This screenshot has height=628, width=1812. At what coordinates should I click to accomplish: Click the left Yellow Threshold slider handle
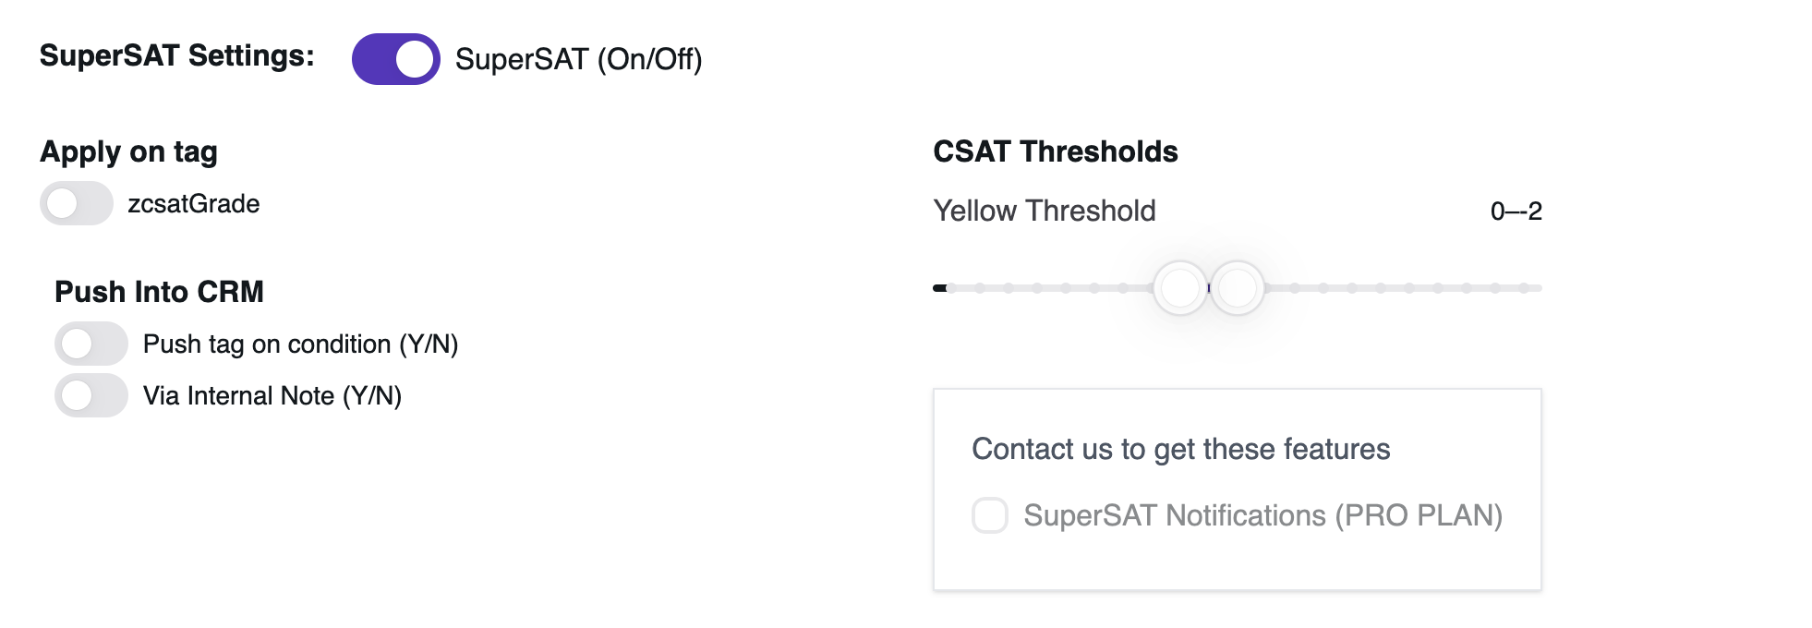1179,288
